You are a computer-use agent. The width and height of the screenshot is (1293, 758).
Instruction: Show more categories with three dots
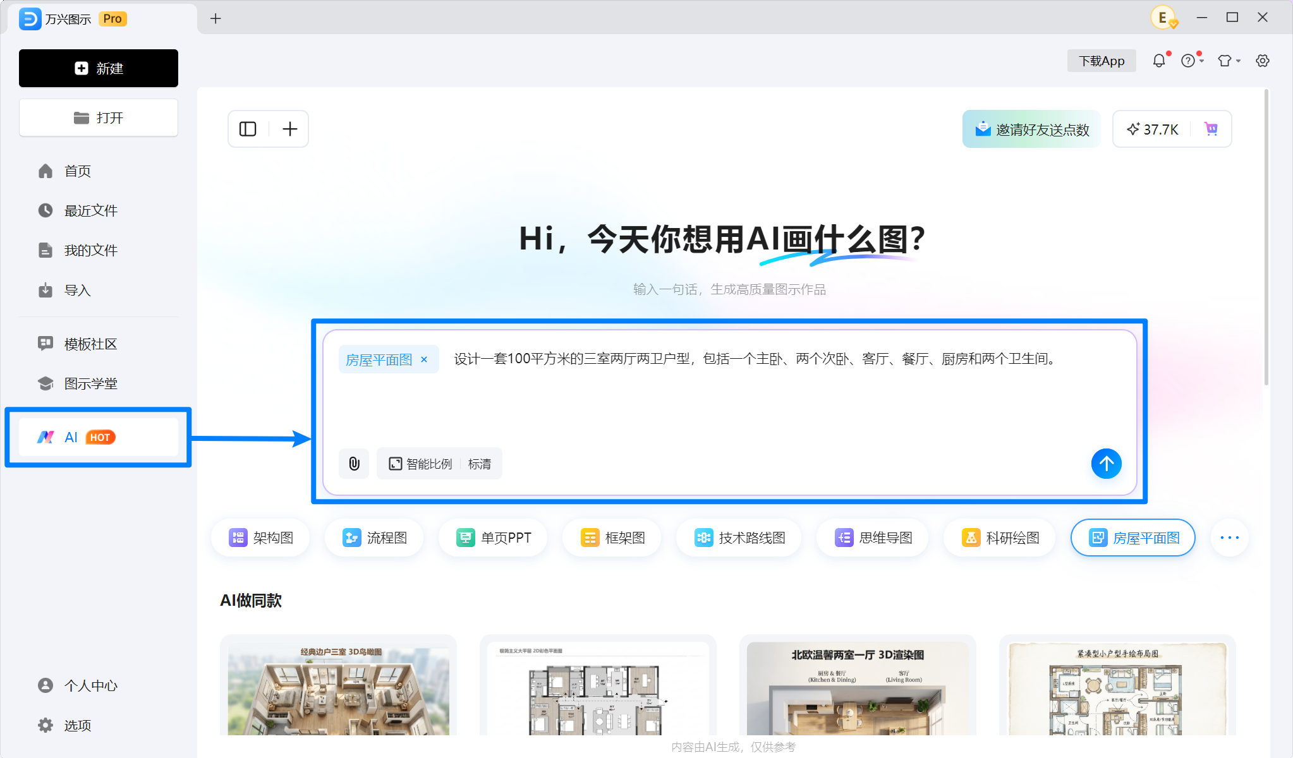pos(1230,538)
